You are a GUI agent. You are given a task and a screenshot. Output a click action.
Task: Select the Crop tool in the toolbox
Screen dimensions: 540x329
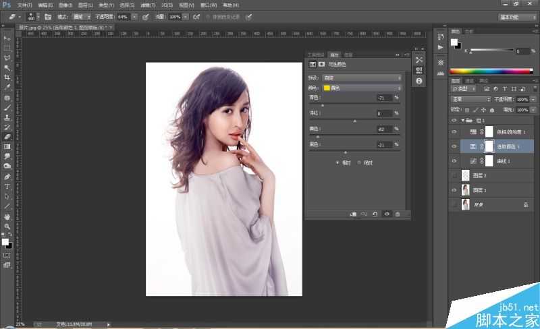pos(7,78)
